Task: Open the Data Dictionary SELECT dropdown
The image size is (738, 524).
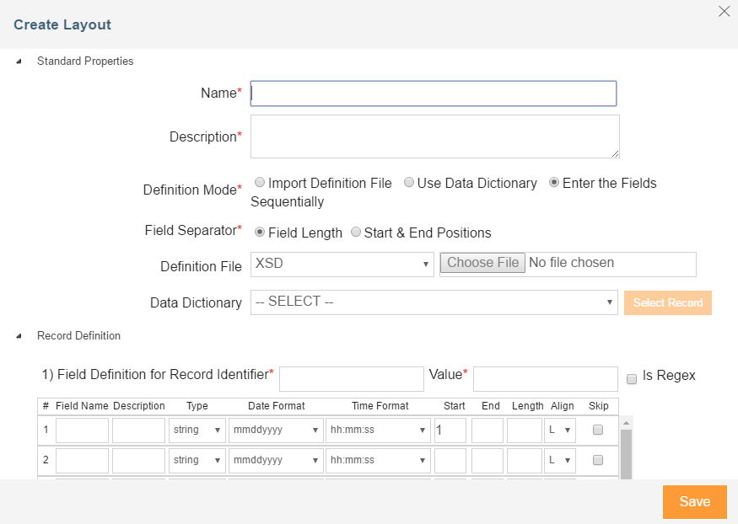Action: (x=434, y=302)
